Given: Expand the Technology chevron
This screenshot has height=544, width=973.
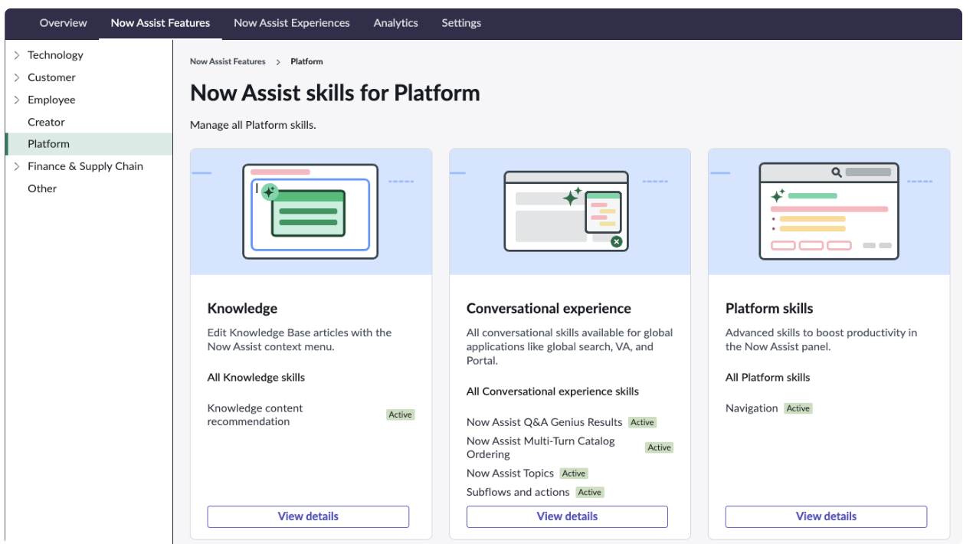Looking at the screenshot, I should pos(17,55).
